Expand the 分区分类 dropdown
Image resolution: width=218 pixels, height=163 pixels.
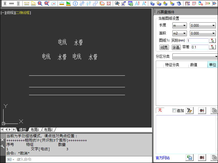pos(195,56)
